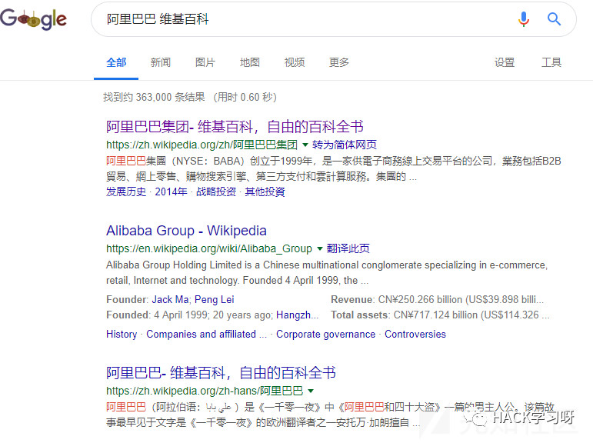Click the https://zh.wikipedia.org/zh-hans/阿里巴巴 URL text
593x443 pixels.
pos(205,391)
